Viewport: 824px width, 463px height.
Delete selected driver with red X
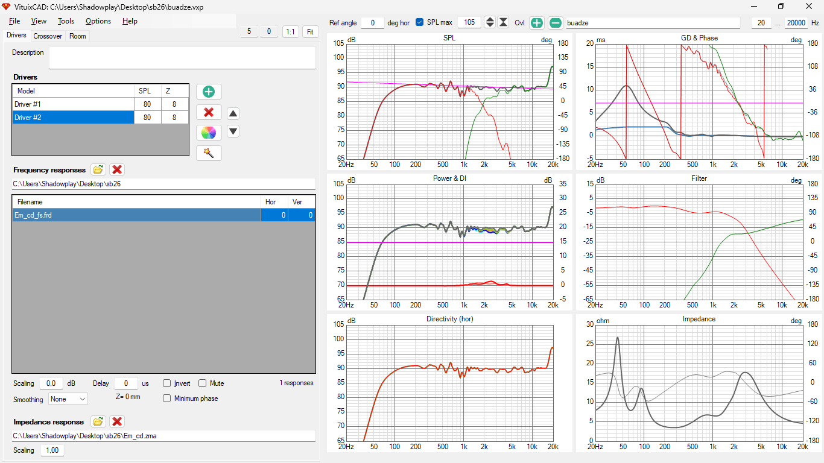coord(209,112)
